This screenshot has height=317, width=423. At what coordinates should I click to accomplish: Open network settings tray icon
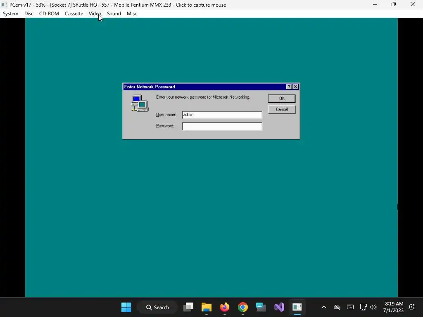coord(363,307)
